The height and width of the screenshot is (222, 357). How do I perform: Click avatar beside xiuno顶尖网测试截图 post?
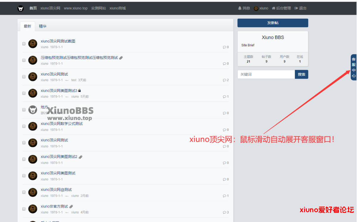click(x=33, y=44)
